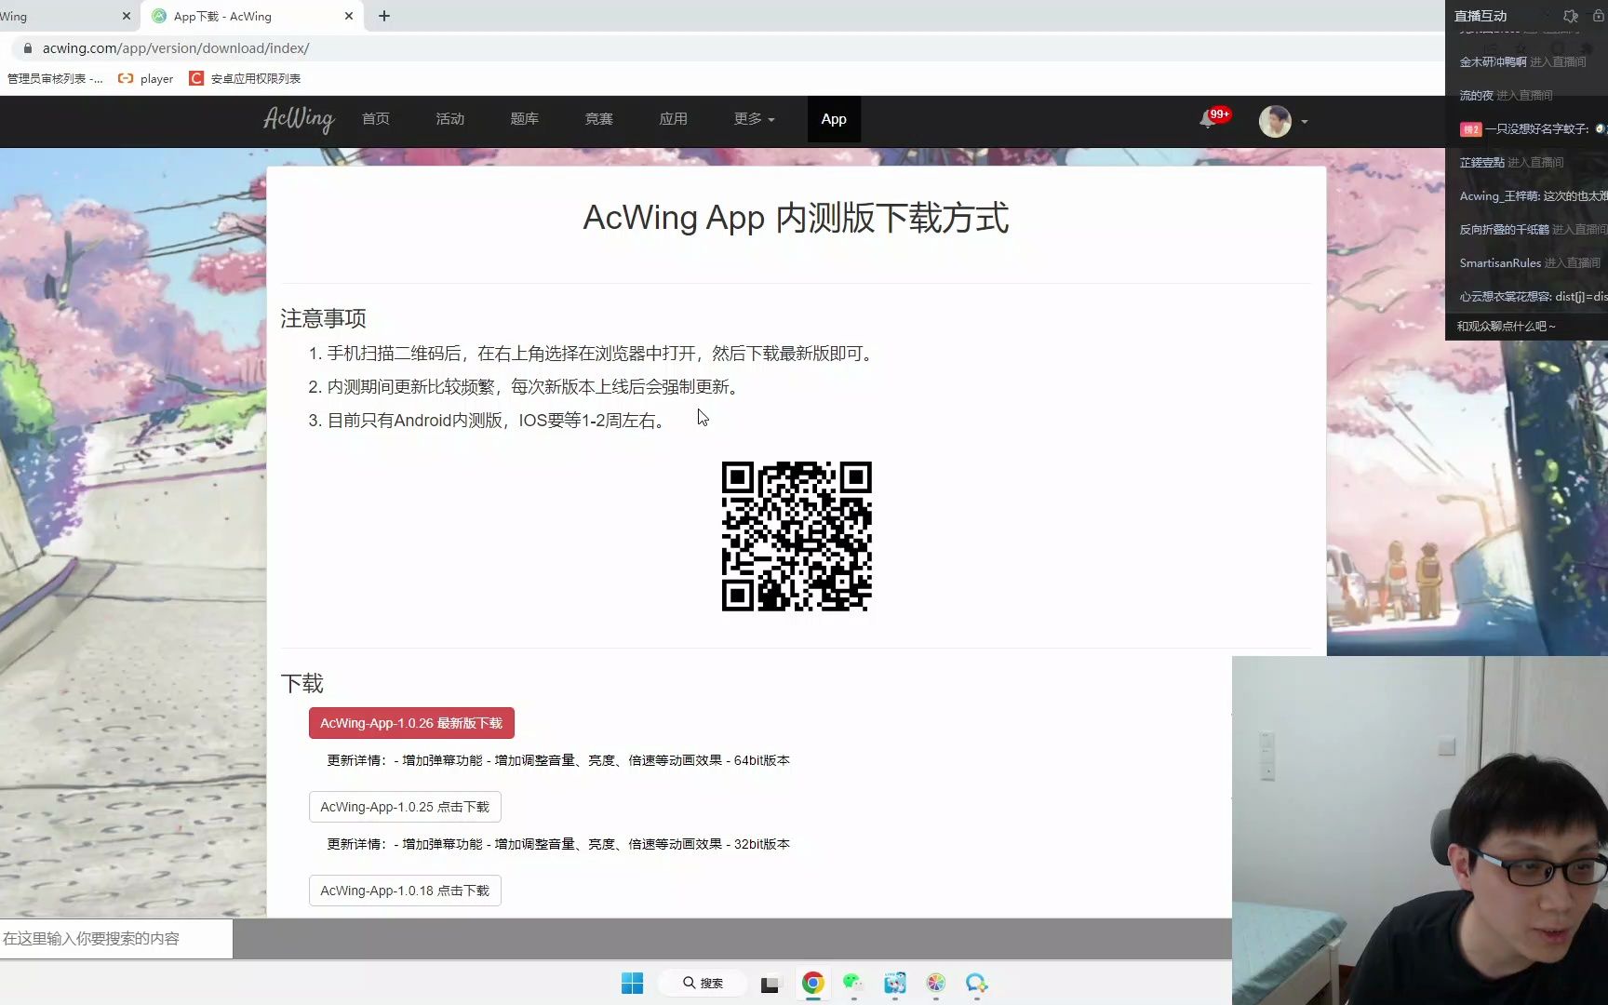This screenshot has width=1608, height=1005.
Task: Click the 芷鎈壹點 chat entry
Action: [x=1511, y=163]
